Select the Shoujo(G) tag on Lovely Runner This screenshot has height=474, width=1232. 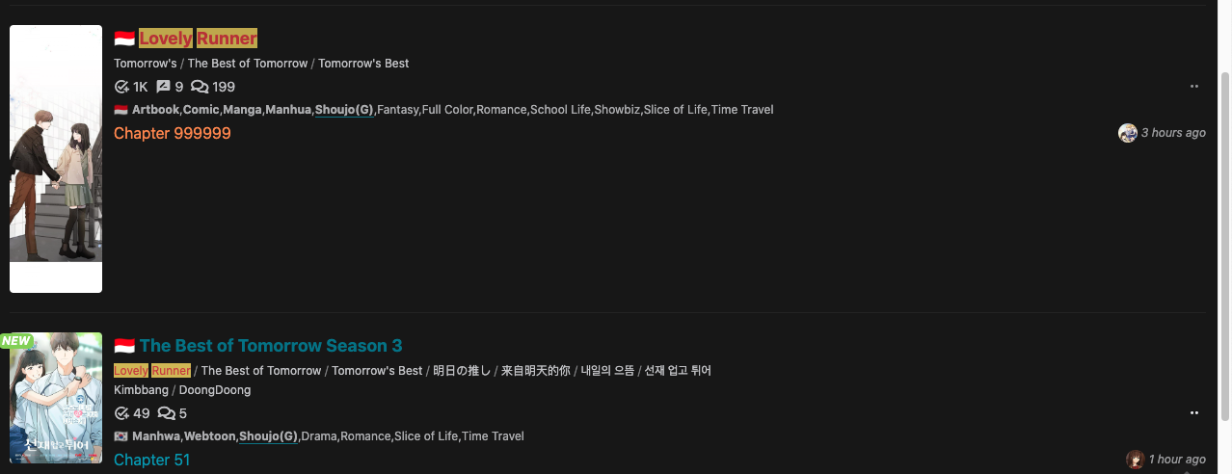[344, 110]
